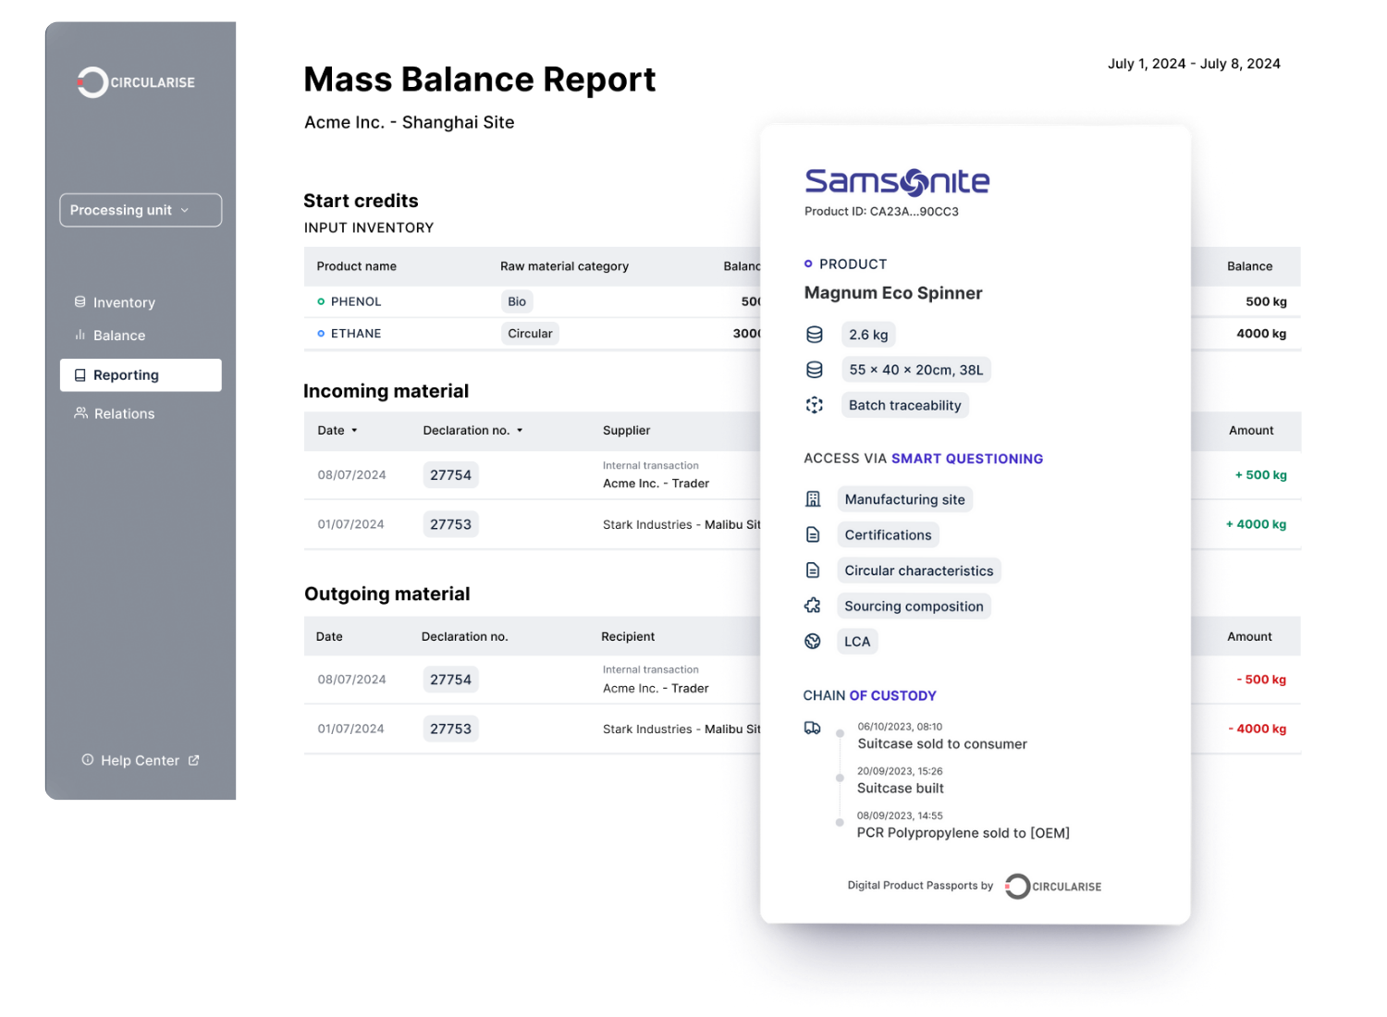
Task: Click the ETHANE status circle icon
Action: (x=321, y=334)
